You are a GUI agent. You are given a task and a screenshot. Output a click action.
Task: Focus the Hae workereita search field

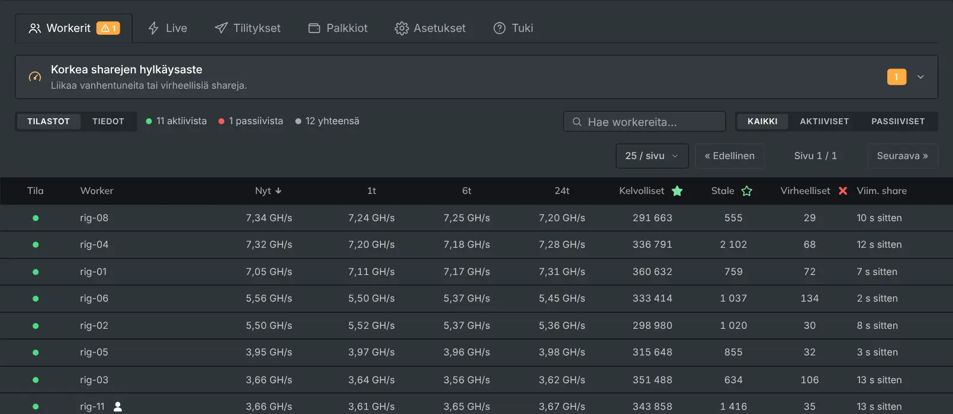tap(645, 122)
